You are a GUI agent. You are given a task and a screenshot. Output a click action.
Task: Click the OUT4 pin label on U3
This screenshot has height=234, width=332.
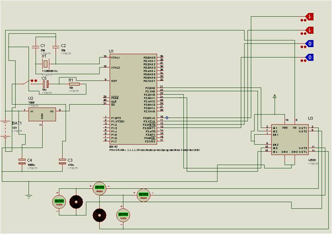(x=303, y=152)
